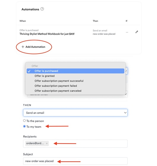Click the new order was placed text in the Then column
The width and height of the screenshot is (157, 166).
pyautogui.click(x=104, y=34)
